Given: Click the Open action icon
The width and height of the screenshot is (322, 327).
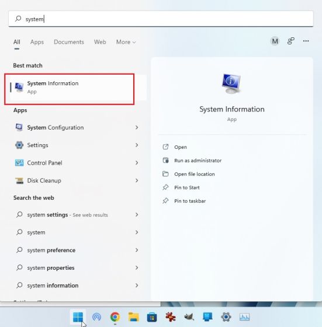Looking at the screenshot, I should pyautogui.click(x=165, y=147).
